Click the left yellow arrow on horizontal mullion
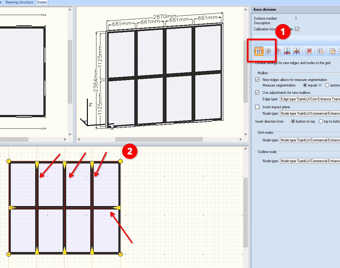 12,208
